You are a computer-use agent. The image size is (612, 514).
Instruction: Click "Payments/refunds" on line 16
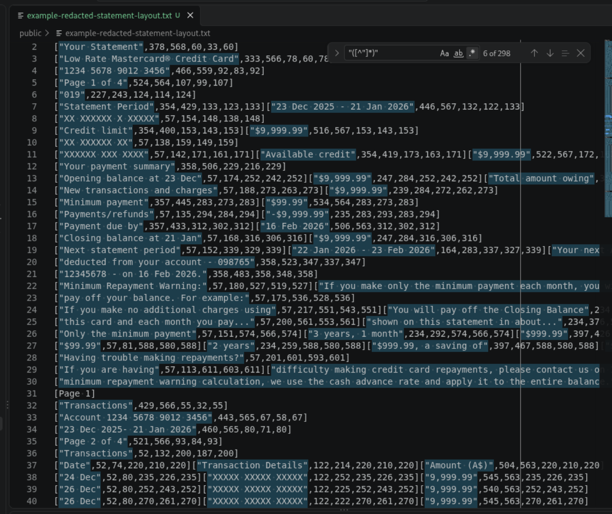tap(107, 214)
